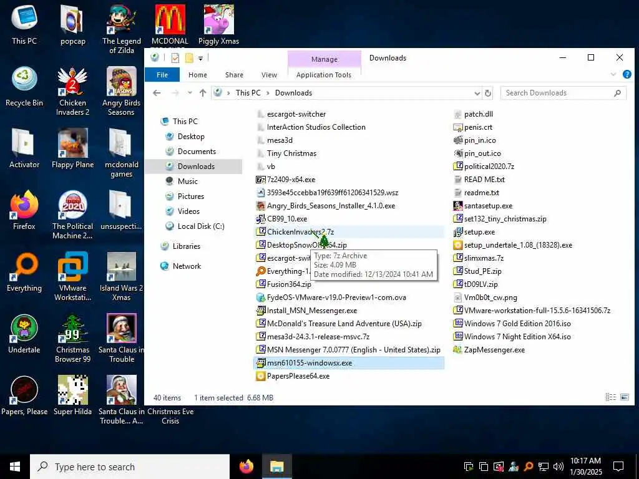Open the notification center icon

[618, 467]
